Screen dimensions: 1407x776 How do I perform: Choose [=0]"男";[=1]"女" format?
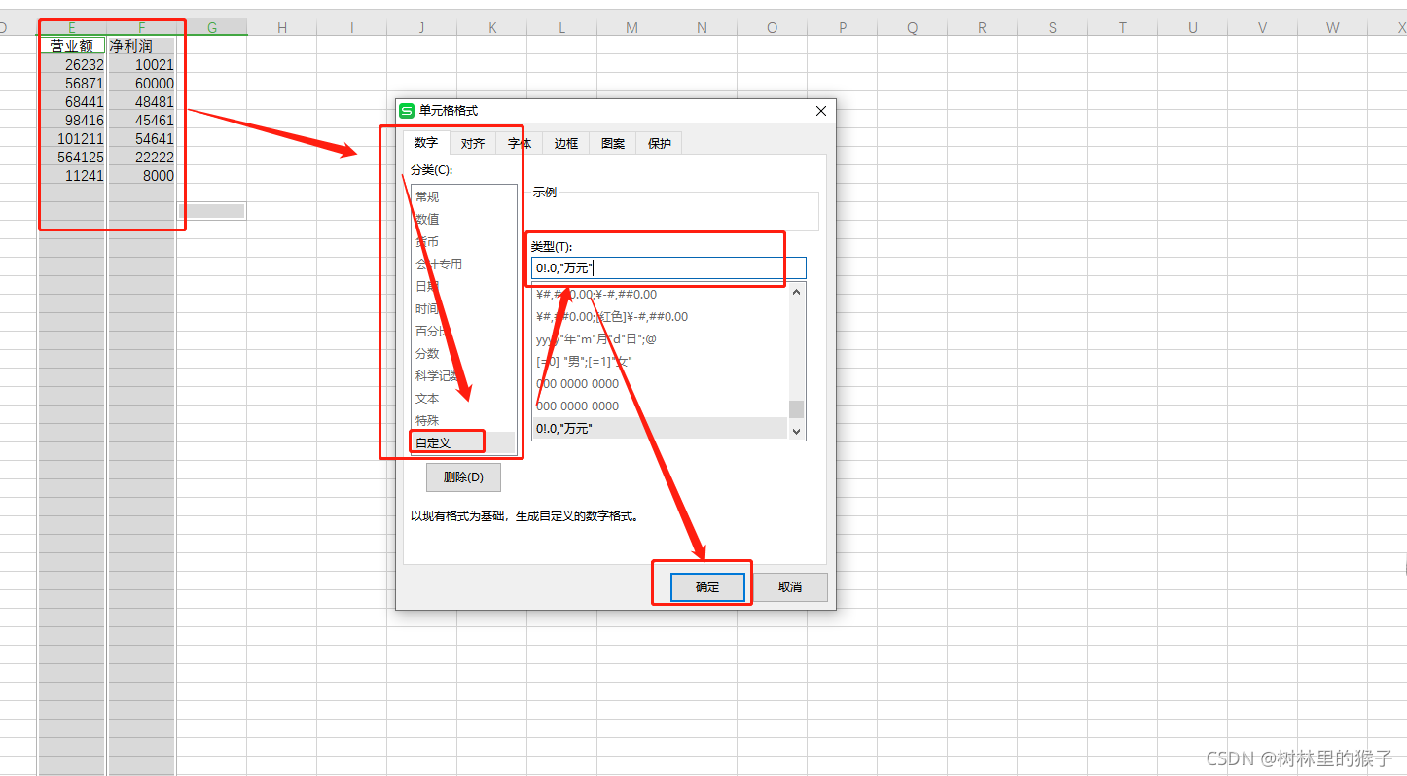click(x=660, y=361)
